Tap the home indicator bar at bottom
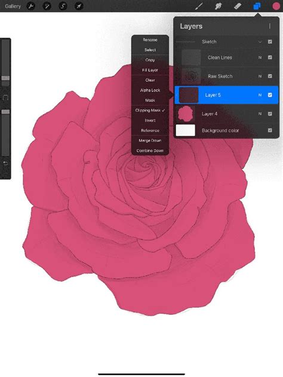Viewport: 283px width, 377px height. (141, 374)
